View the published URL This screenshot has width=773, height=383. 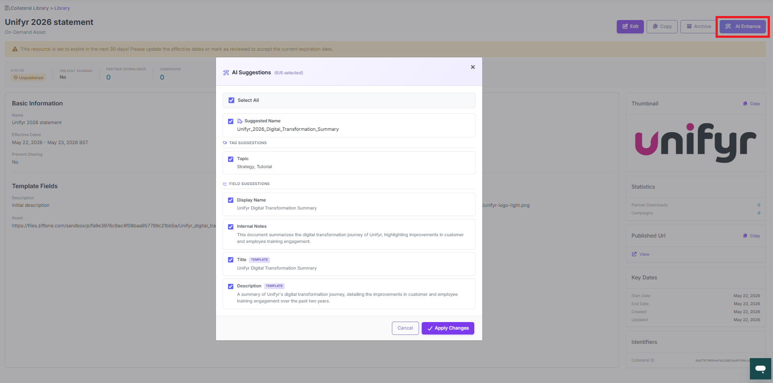[641, 254]
